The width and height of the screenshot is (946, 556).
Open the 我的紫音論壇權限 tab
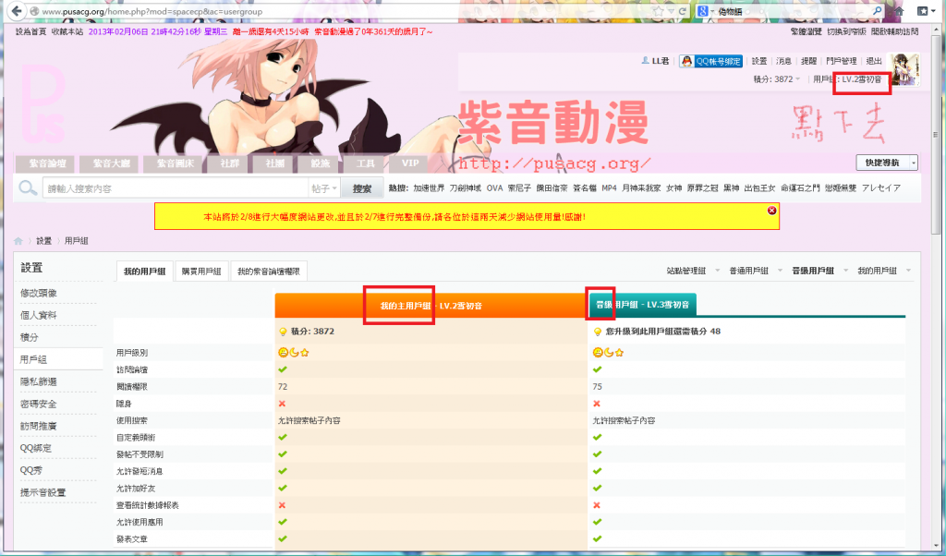point(268,272)
